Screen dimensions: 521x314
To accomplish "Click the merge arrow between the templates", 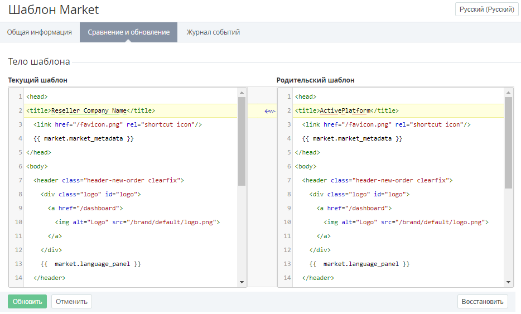I will coord(270,111).
